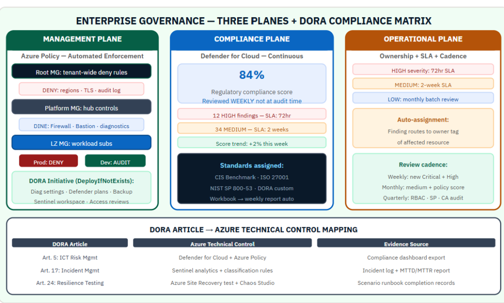The width and height of the screenshot is (504, 303).
Task: Select the Platform MG hub controls box
Action: 81,108
